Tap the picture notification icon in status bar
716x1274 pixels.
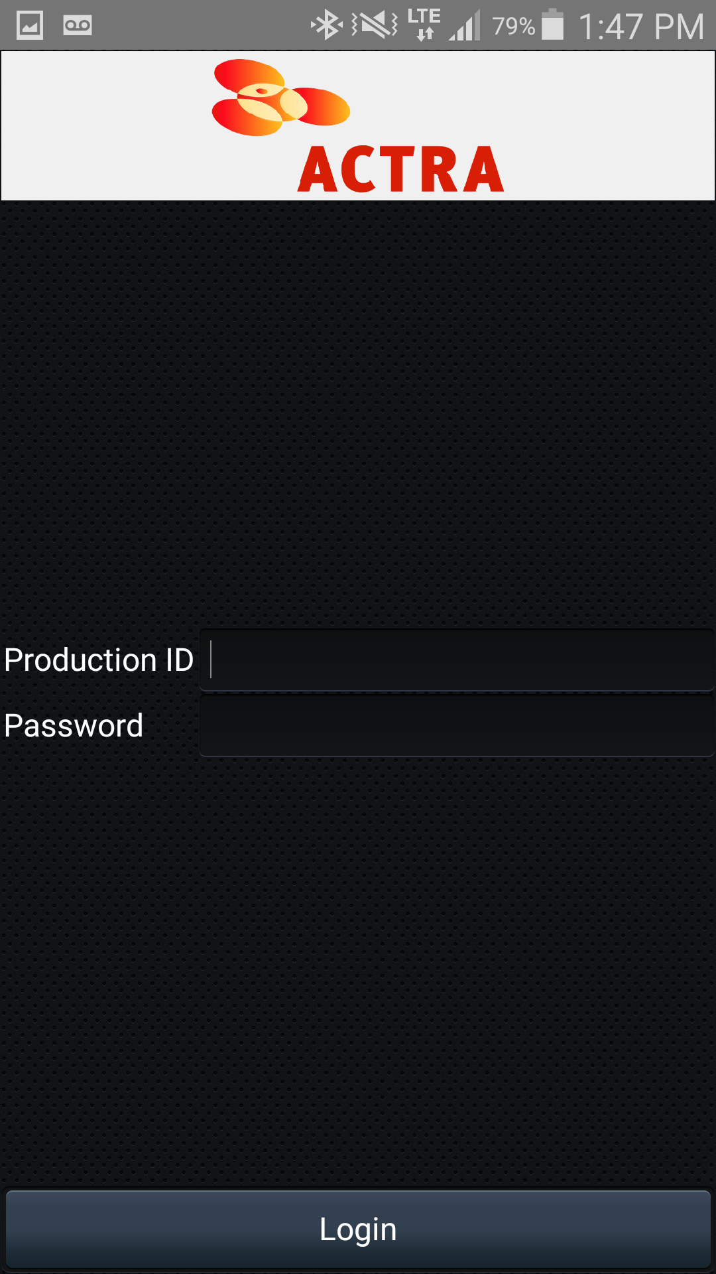(x=30, y=26)
